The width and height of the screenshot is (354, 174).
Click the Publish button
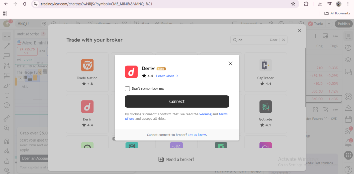coord(343,24)
